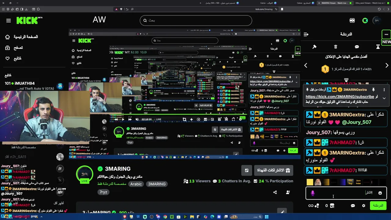
Task: Click the yellow emote in emote row
Action: (310, 182)
